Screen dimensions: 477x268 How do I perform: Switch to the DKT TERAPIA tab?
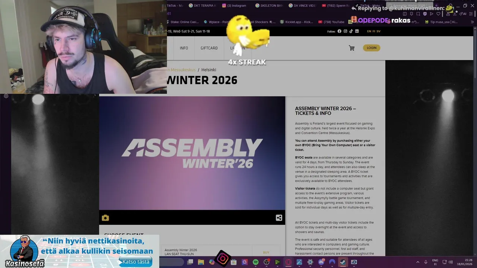tap(202, 6)
